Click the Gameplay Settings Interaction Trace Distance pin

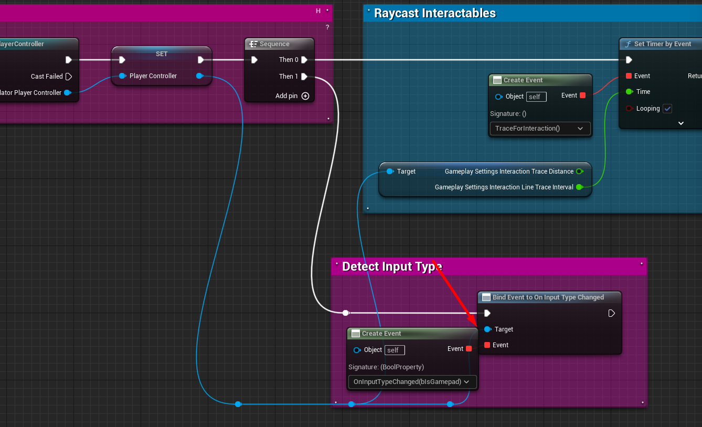579,171
